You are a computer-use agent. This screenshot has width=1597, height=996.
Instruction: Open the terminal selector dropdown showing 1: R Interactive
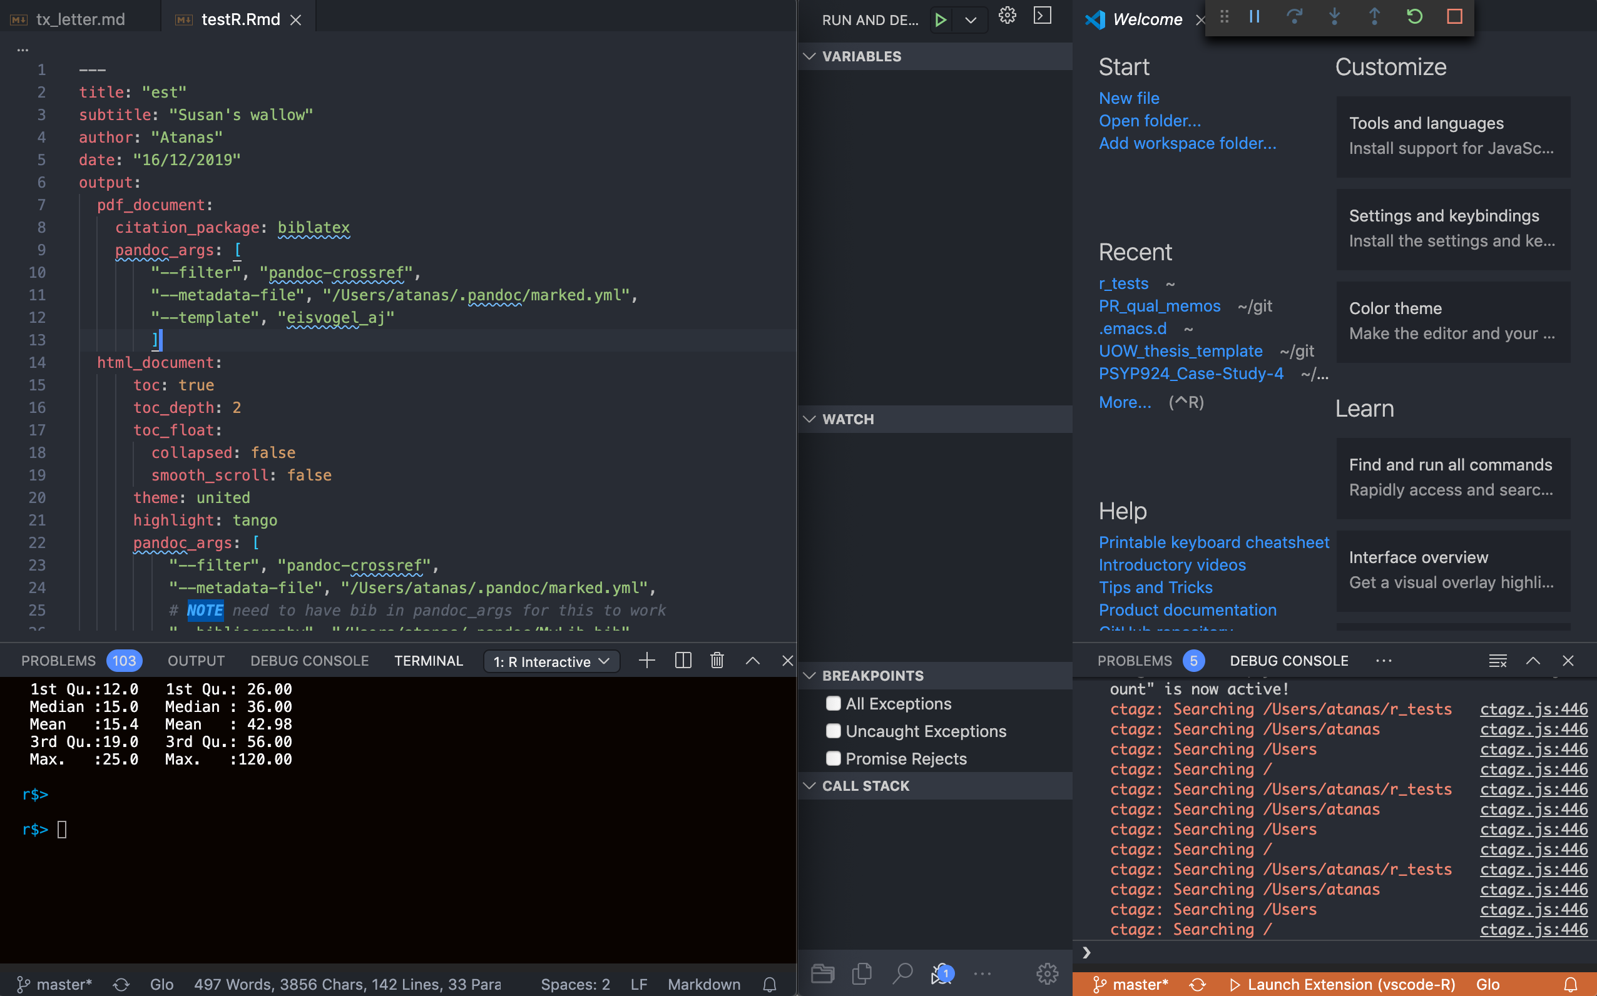point(551,661)
